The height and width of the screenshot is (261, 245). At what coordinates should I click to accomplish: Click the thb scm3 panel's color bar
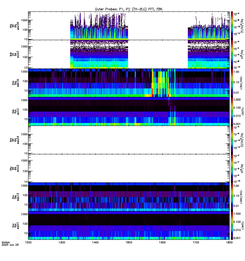click(232, 54)
